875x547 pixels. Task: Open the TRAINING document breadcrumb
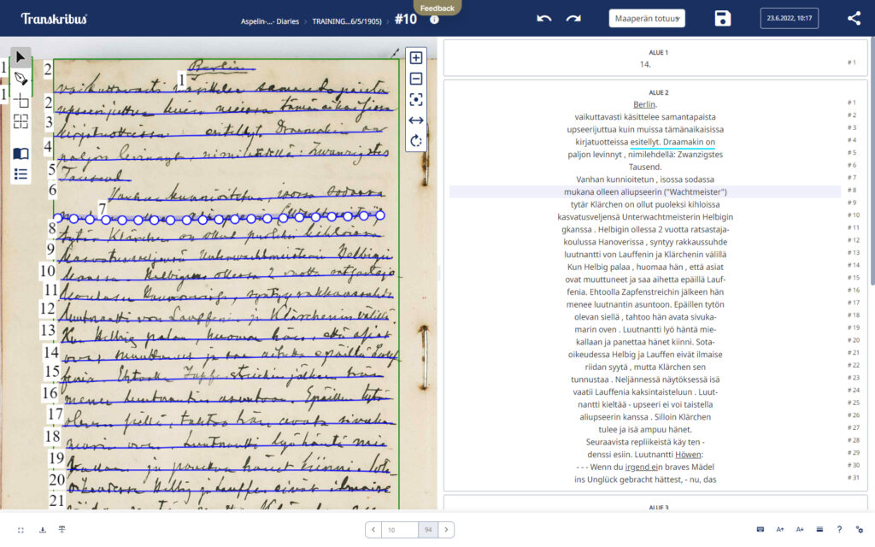(x=347, y=21)
